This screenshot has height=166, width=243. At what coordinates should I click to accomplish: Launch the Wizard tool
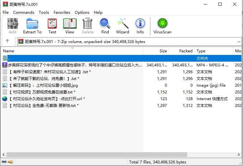[122, 26]
